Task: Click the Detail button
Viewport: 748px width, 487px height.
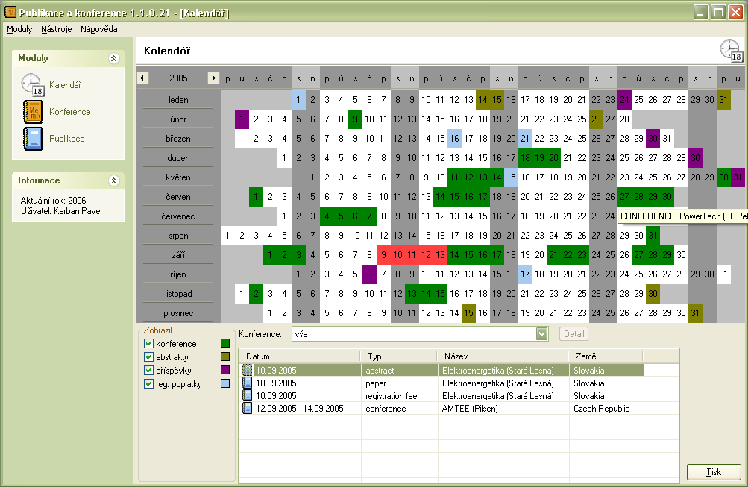Action: pyautogui.click(x=573, y=334)
